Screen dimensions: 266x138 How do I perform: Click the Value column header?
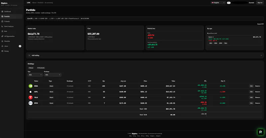coord(173,81)
